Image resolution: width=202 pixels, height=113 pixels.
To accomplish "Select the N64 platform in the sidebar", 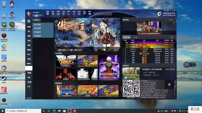I will point(29,64).
